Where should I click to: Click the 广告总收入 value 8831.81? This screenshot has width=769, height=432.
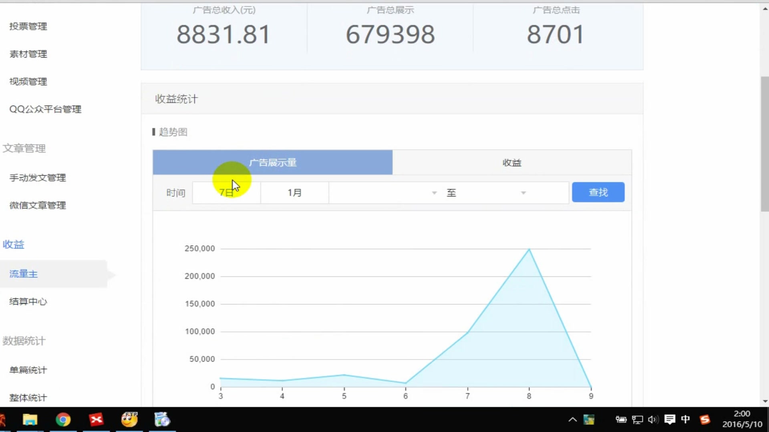223,34
